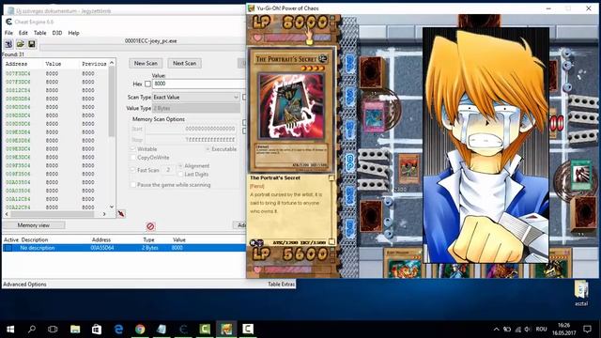The width and height of the screenshot is (601, 338).
Task: Launch Chrome from taskbar
Action: point(140,330)
